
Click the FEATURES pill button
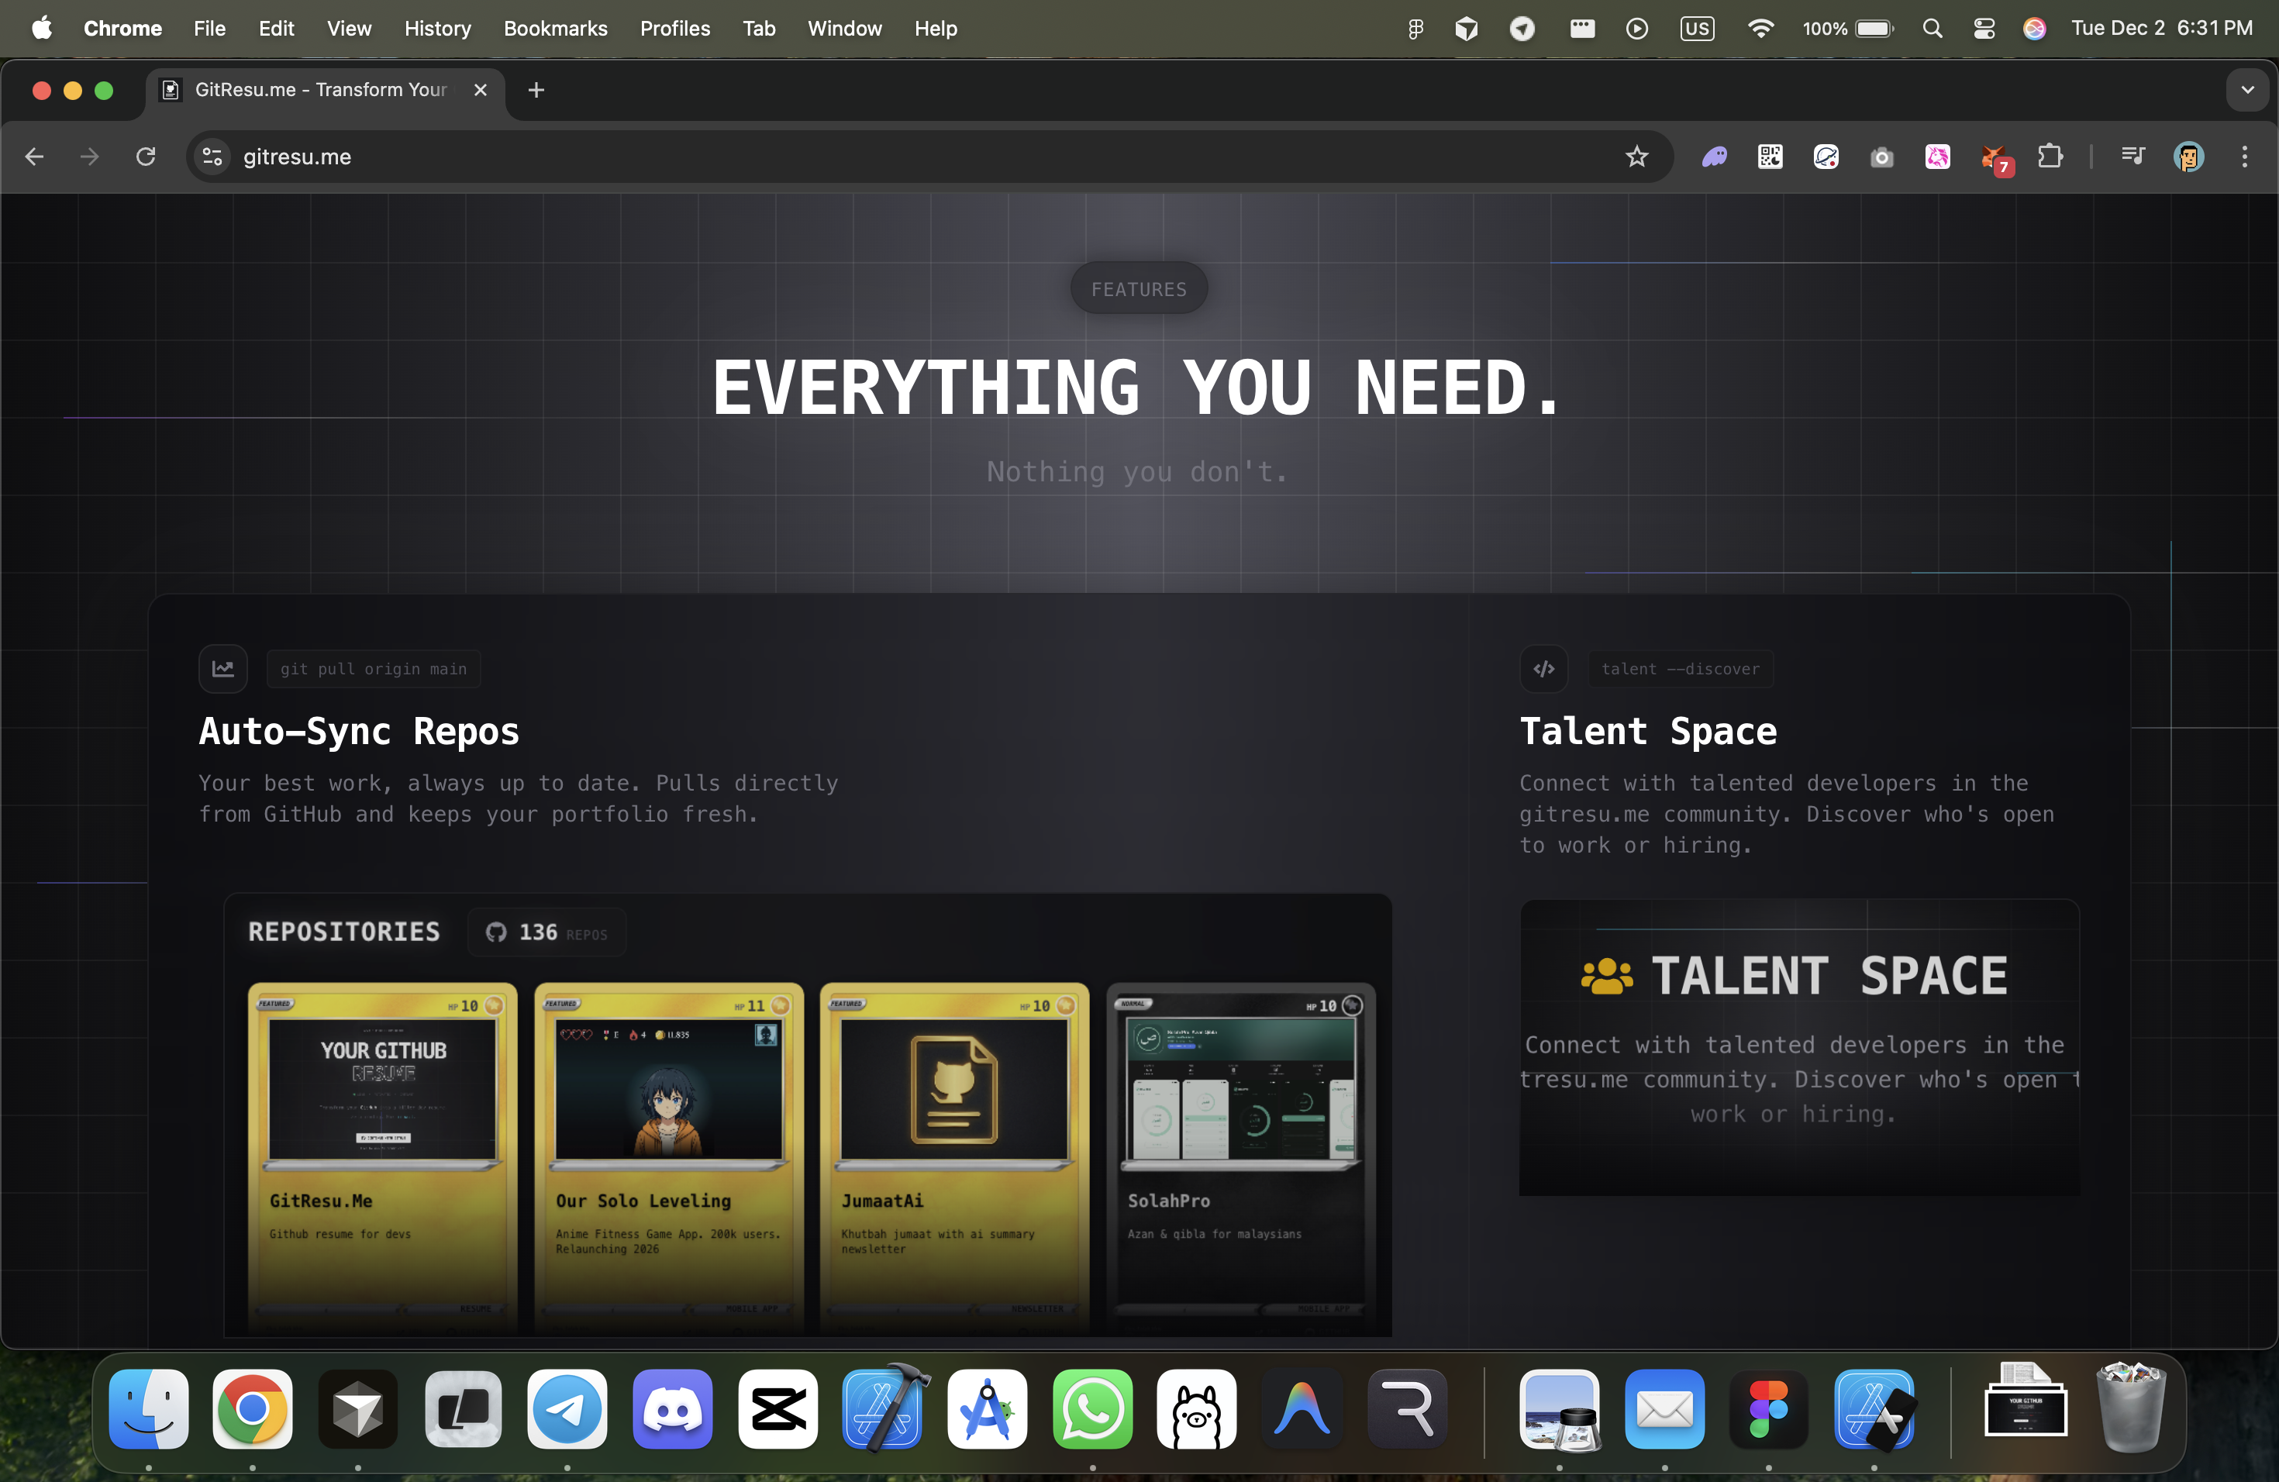point(1138,288)
